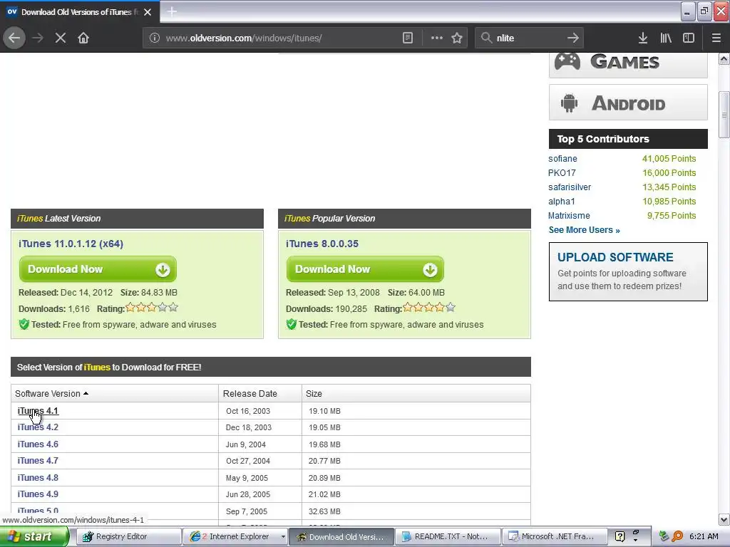
Task: Open iTunes 4.7 version link
Action: (x=38, y=461)
